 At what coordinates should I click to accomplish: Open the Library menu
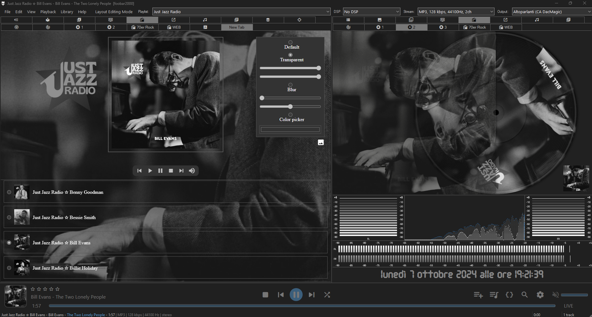[67, 12]
